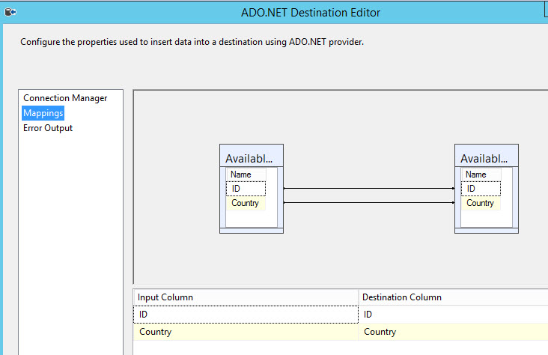
Task: Switch to the Error Output page
Action: pyautogui.click(x=48, y=128)
